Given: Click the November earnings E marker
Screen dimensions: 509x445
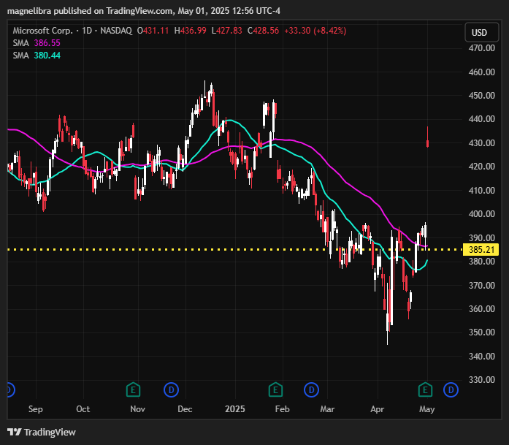Looking at the screenshot, I should 133,389.
